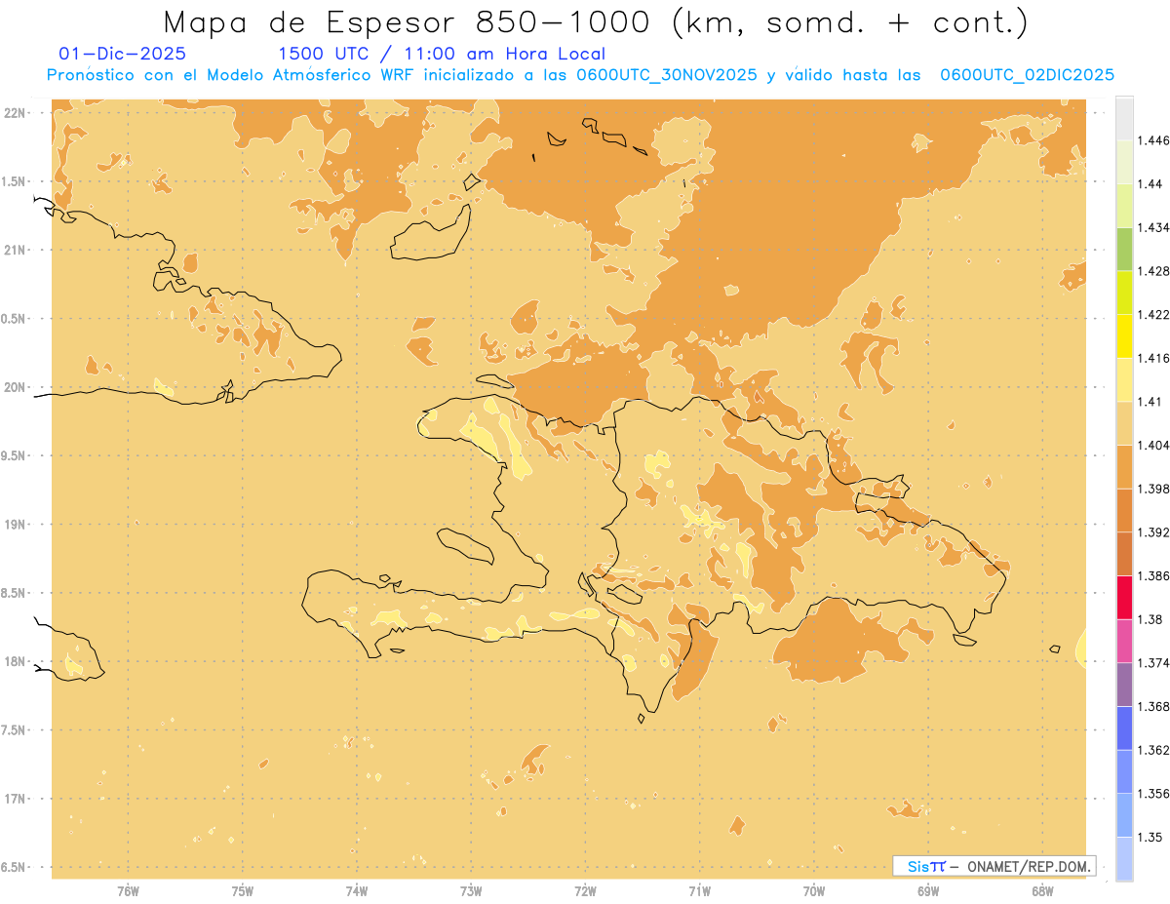Click the legend value '1.368'
The height and width of the screenshot is (904, 1170).
(x=1155, y=707)
